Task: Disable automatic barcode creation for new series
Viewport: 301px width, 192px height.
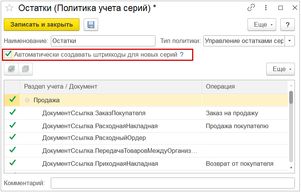Action: [8, 54]
